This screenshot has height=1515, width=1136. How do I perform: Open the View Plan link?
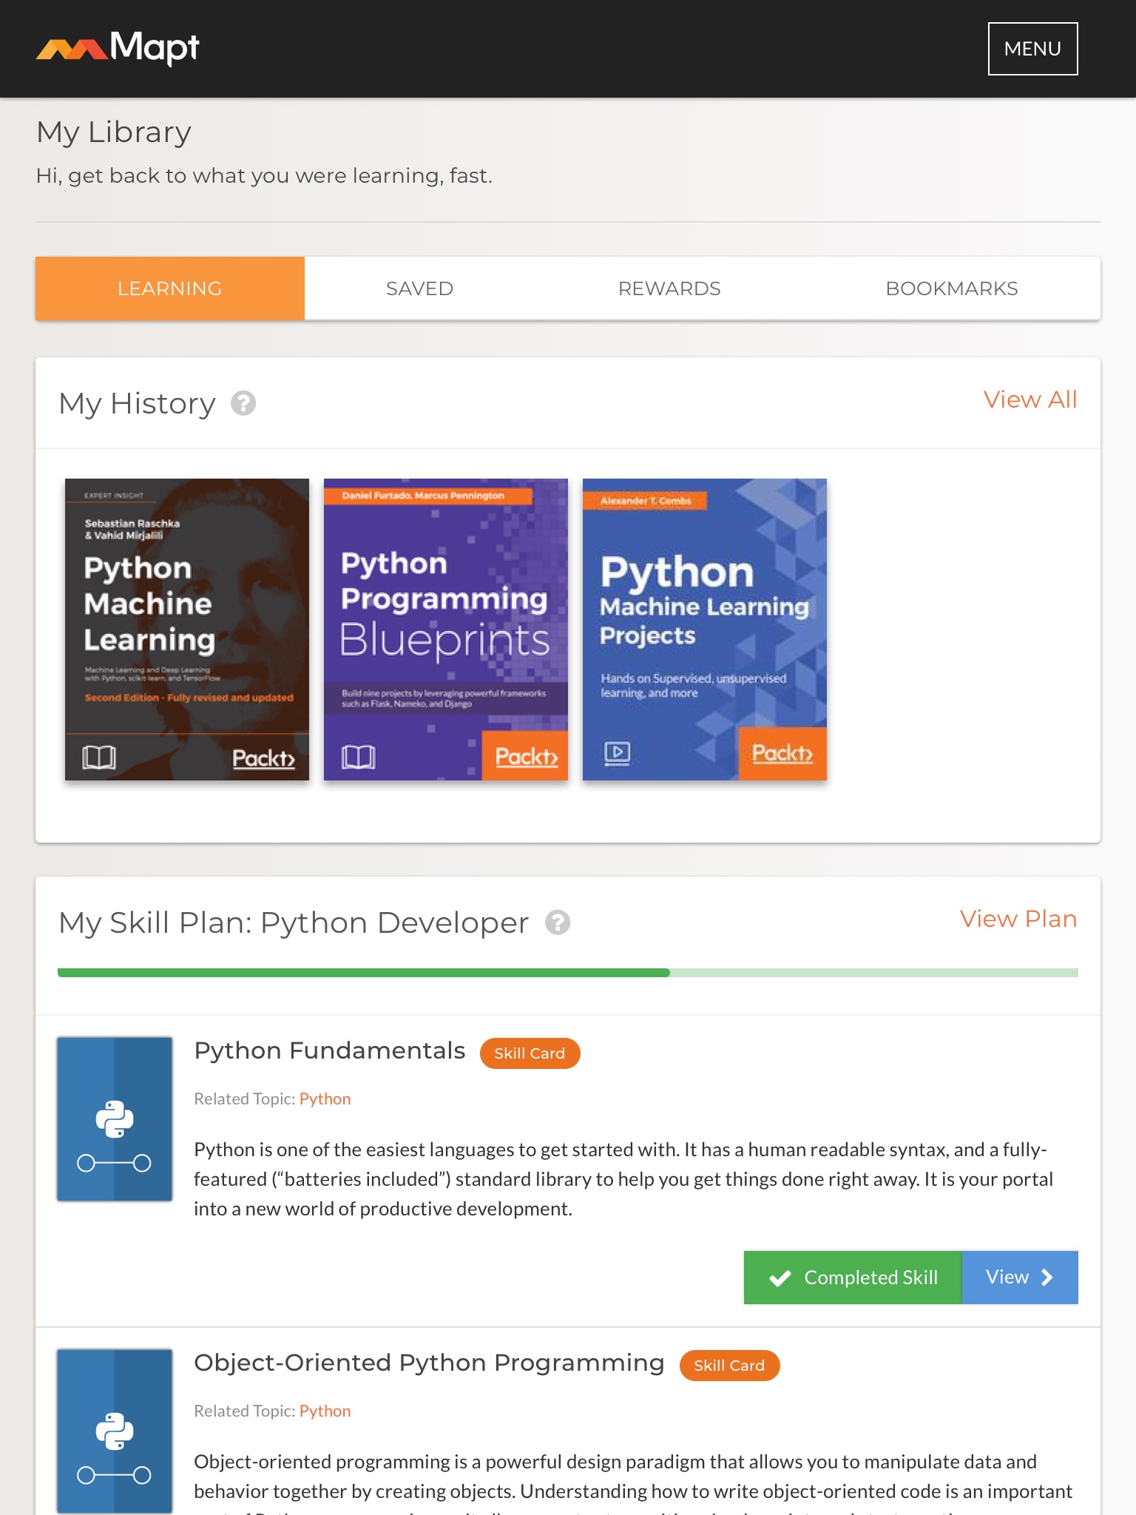[x=1018, y=919]
